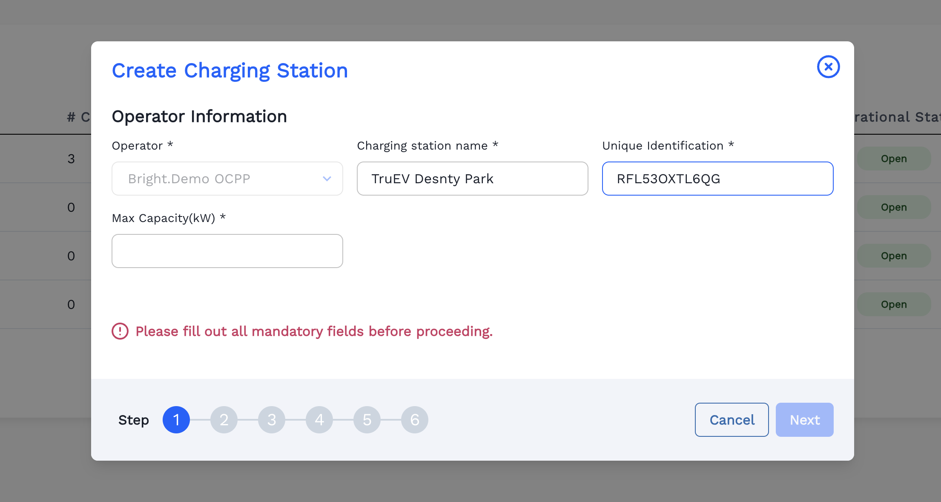941x502 pixels.
Task: Go to final step 6
Action: pos(414,420)
